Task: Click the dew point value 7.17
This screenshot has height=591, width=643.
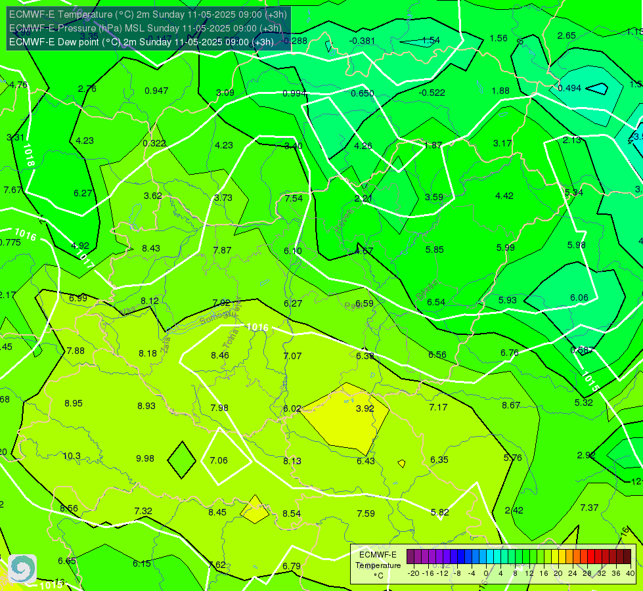Action: (438, 407)
